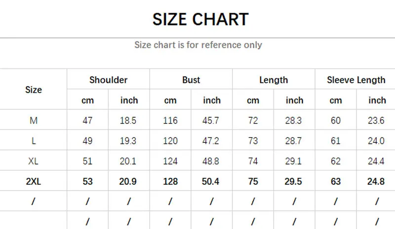
Task: Click the 18.5 shoulder inch value
Action: pos(129,121)
